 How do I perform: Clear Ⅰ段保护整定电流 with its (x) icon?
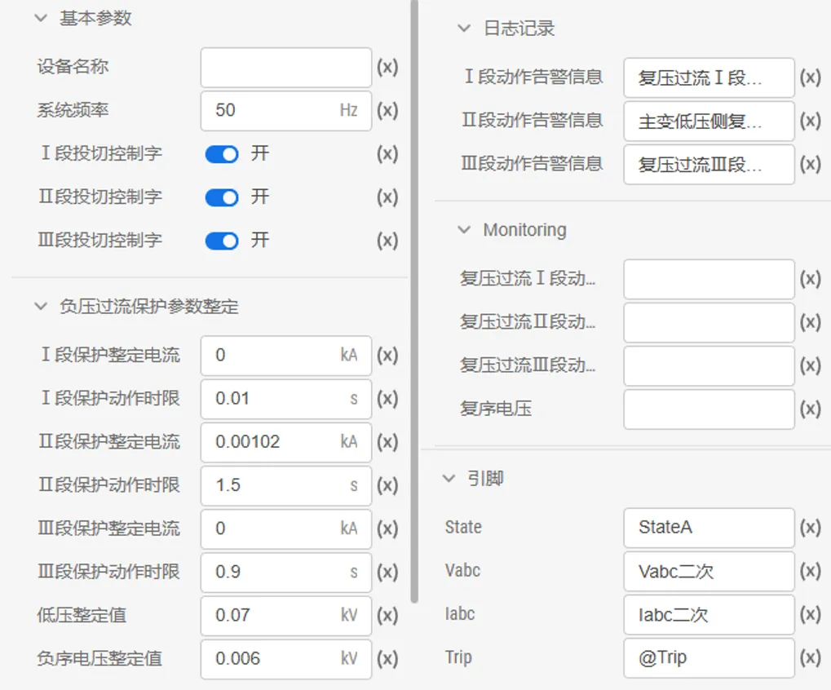(389, 355)
